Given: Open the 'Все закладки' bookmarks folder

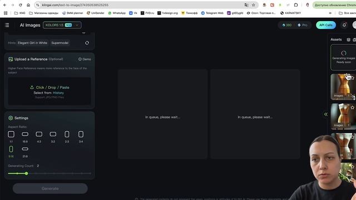Looking at the screenshot, I should tap(347, 13).
